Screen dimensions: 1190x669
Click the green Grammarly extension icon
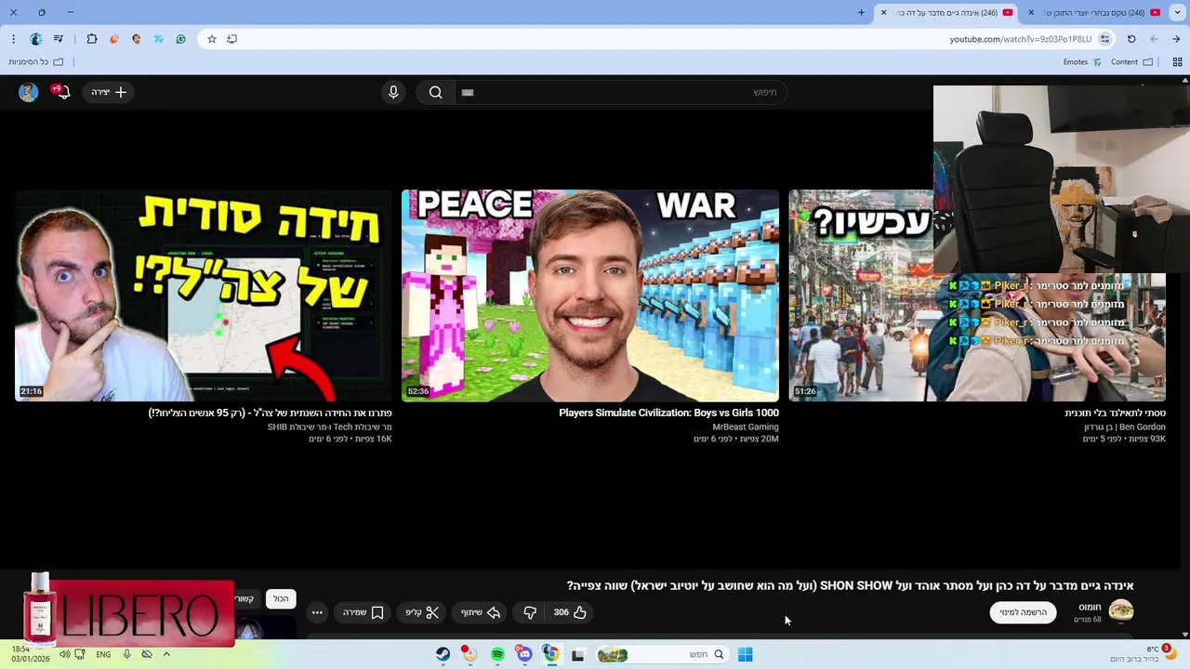click(x=181, y=39)
